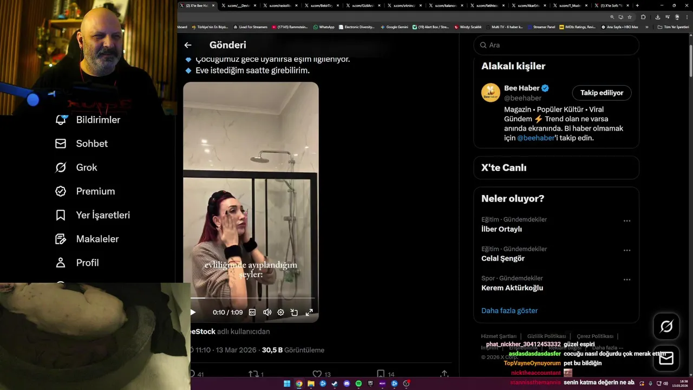Seek on the video progress bar
This screenshot has width=693, height=390.
(252, 298)
